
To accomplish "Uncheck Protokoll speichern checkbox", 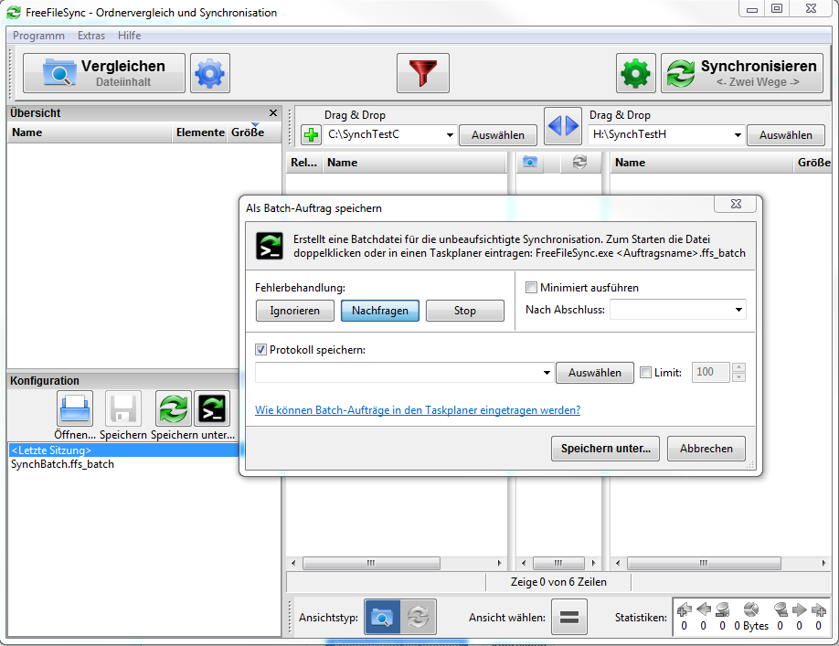I will click(x=260, y=350).
